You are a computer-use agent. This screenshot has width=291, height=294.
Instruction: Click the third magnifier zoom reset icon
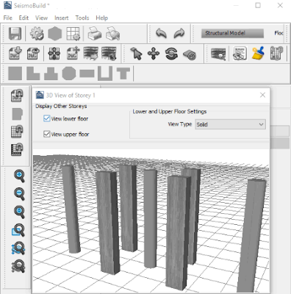tap(19, 212)
